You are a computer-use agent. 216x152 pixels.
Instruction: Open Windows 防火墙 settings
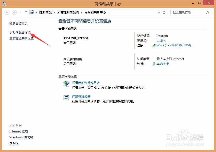[x=21, y=137]
